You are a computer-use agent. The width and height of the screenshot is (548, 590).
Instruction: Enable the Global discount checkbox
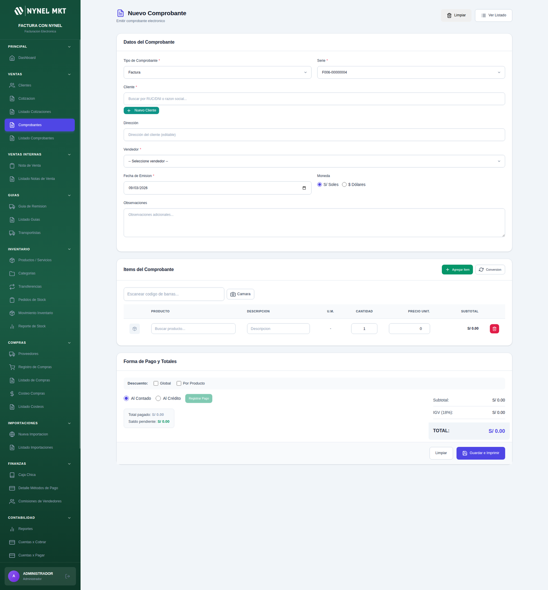pyautogui.click(x=156, y=383)
